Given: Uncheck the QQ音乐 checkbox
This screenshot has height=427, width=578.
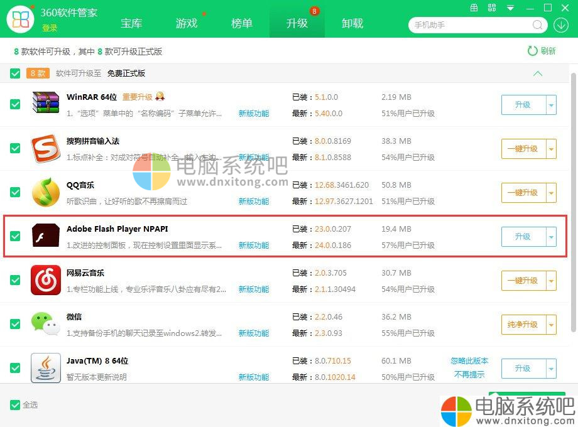Looking at the screenshot, I should [x=15, y=192].
